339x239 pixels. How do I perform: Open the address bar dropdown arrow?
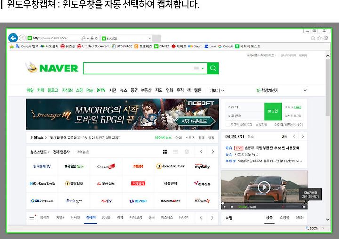88,38
